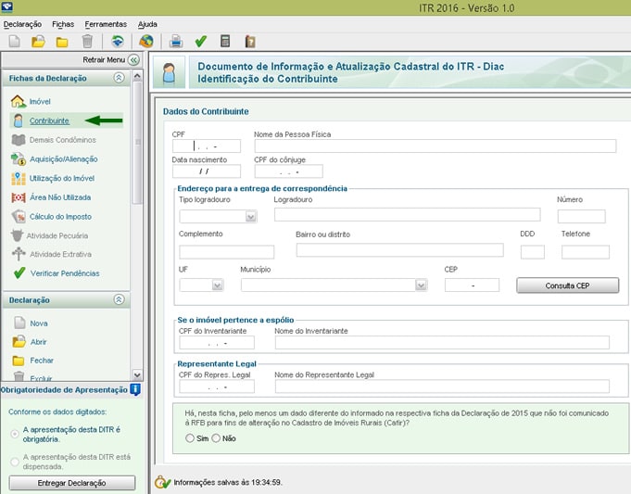
Task: Open the Fichas menu
Action: tap(63, 24)
